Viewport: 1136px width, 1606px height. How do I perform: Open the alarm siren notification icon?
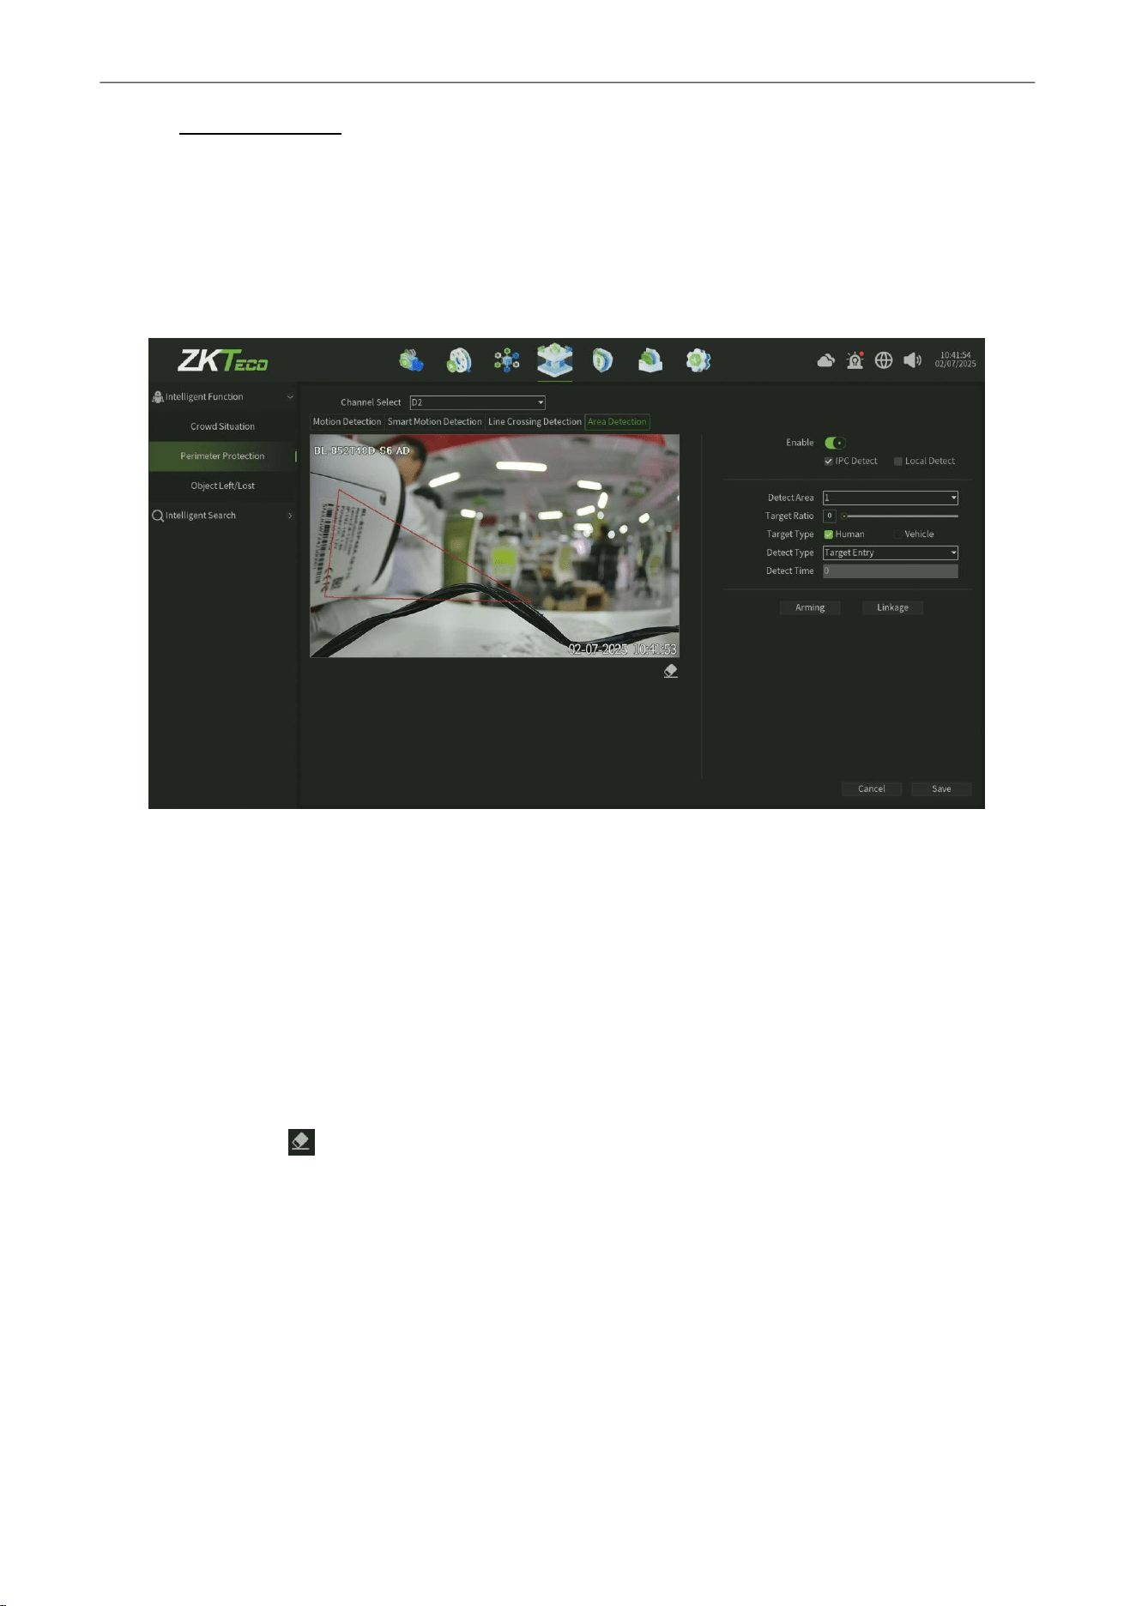(855, 360)
